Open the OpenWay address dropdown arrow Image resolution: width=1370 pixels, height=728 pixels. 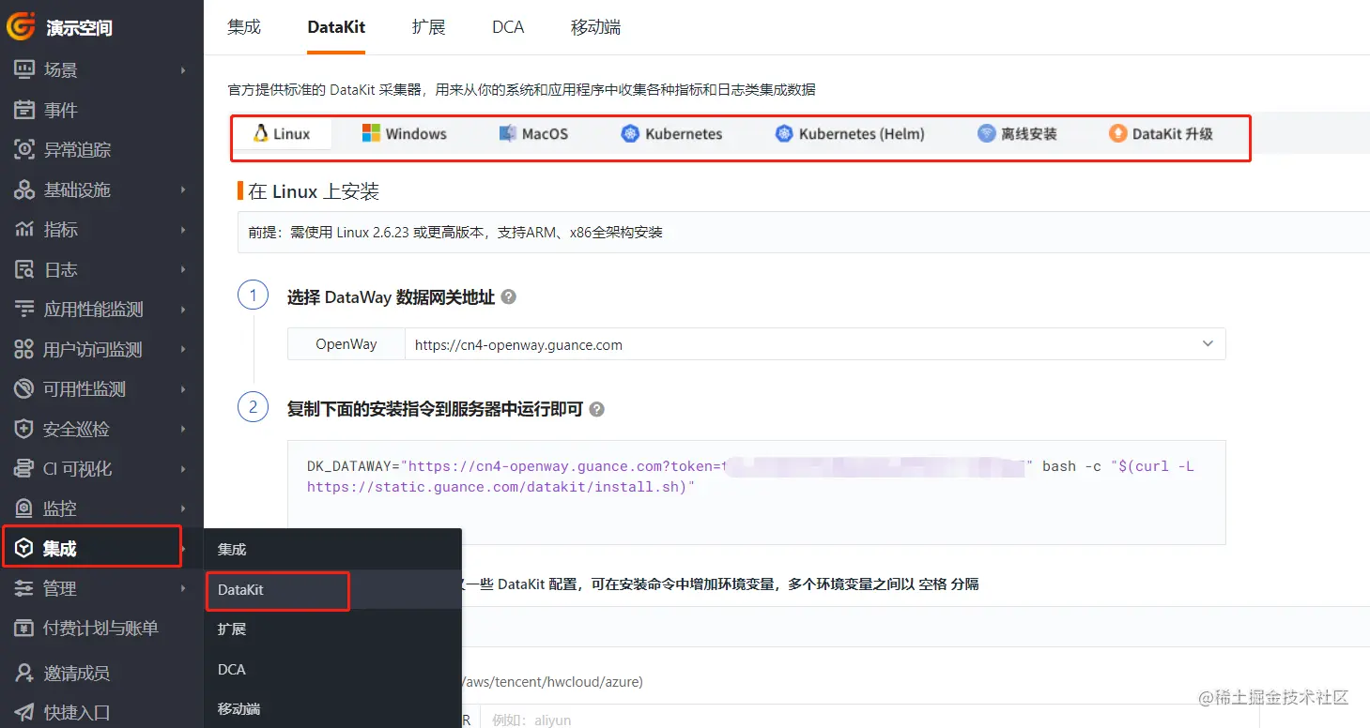1208,344
